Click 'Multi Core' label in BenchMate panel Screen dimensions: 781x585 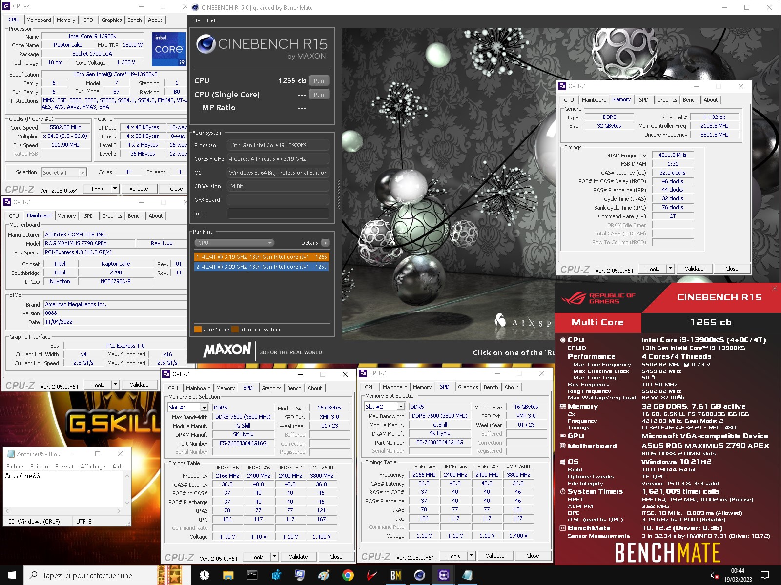(x=597, y=322)
